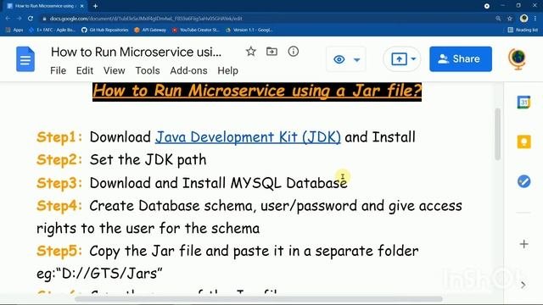Close the How to Run Microservice tab

coord(81,6)
